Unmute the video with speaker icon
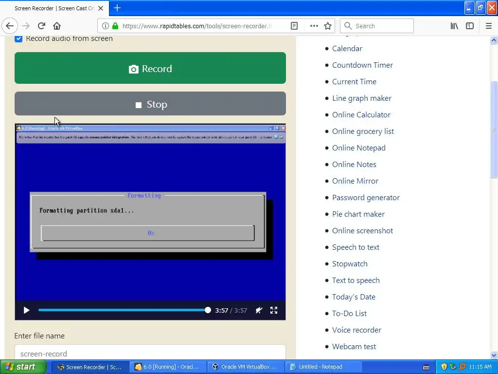Screen dimensions: 498x374 259,310
